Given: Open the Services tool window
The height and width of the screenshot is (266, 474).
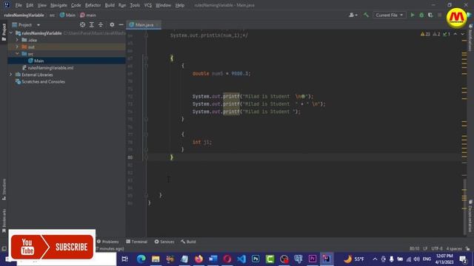Looking at the screenshot, I should (164, 242).
